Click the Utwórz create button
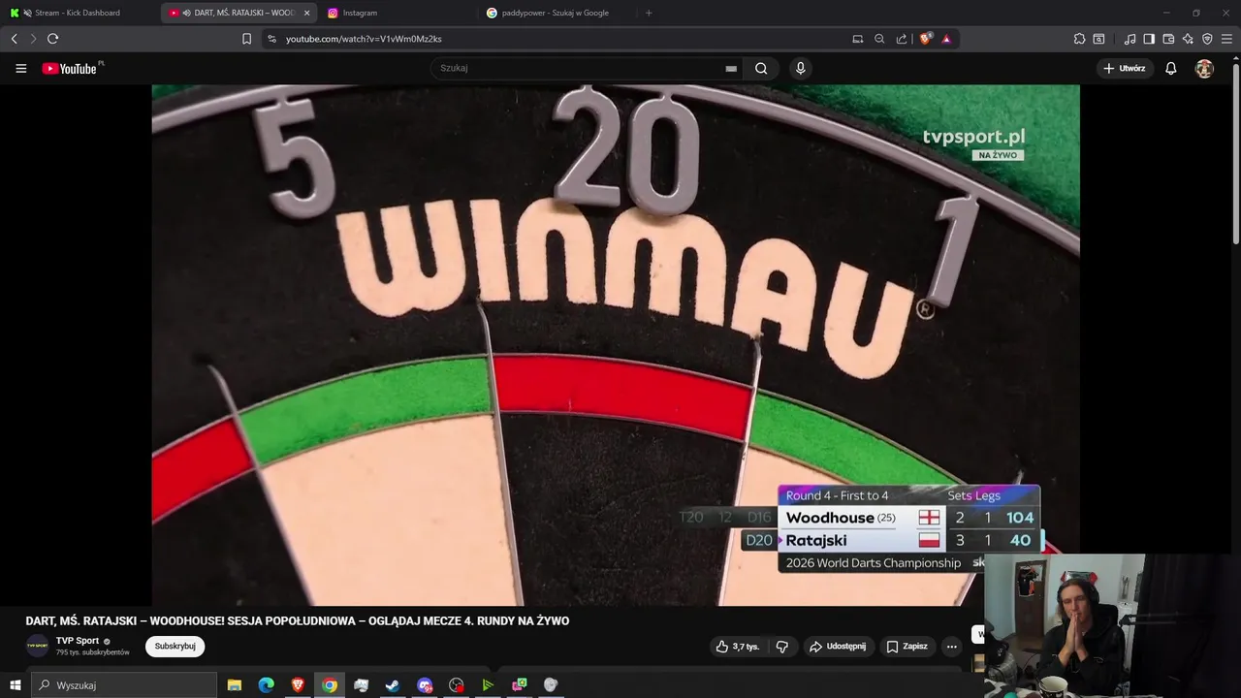This screenshot has height=698, width=1241. click(x=1125, y=69)
